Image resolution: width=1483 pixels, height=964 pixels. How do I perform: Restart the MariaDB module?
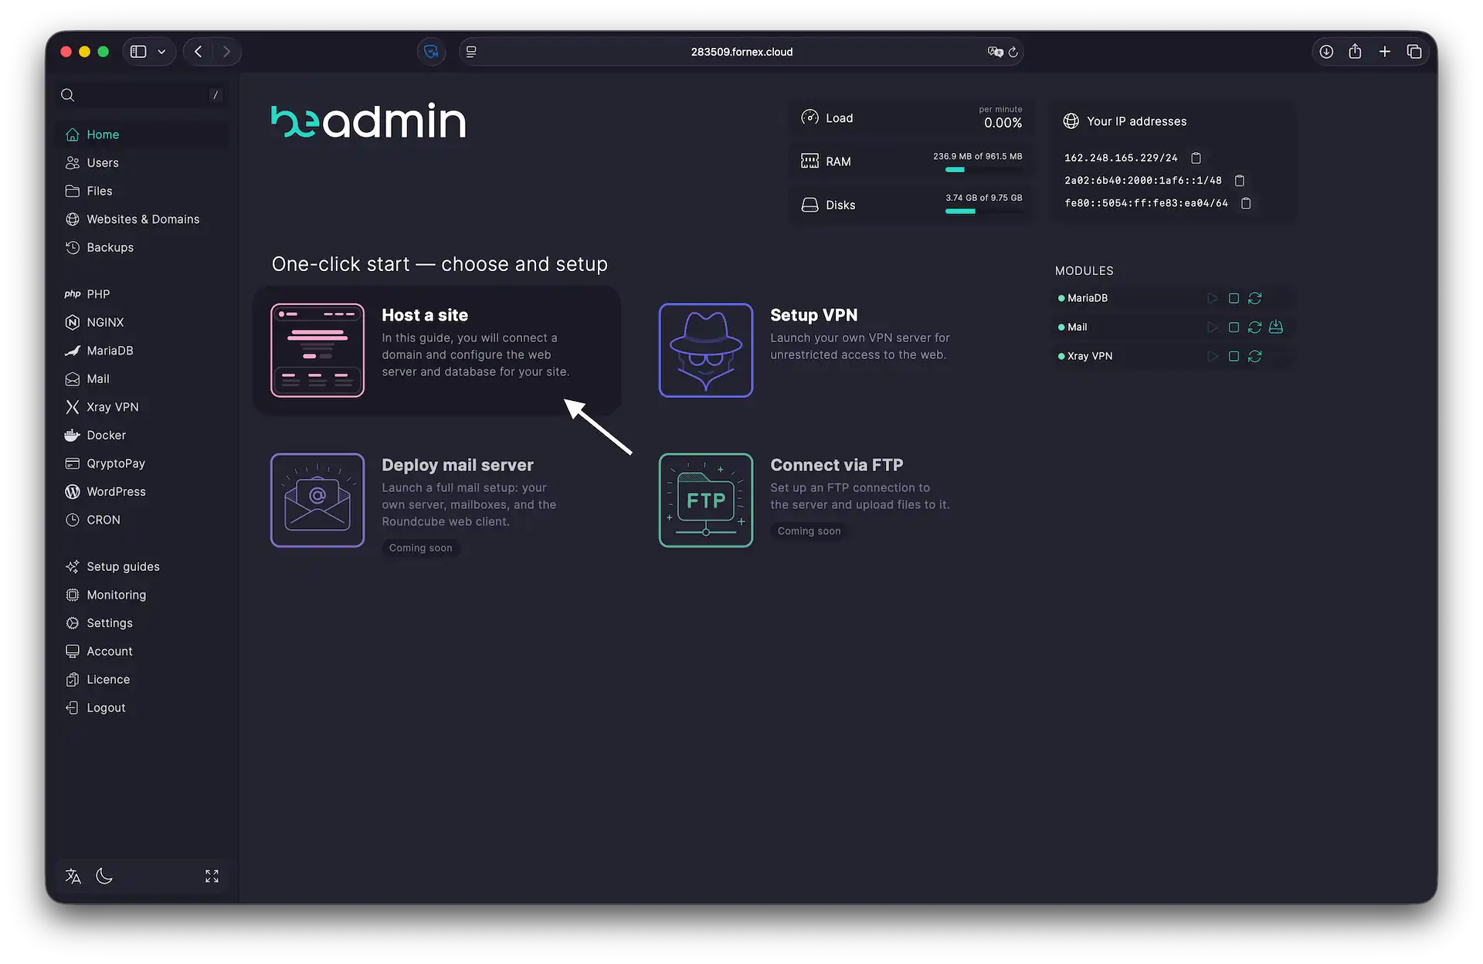pyautogui.click(x=1254, y=297)
